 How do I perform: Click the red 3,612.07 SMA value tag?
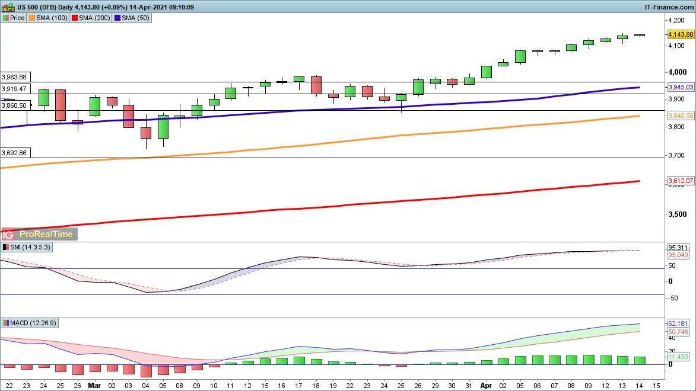click(680, 180)
